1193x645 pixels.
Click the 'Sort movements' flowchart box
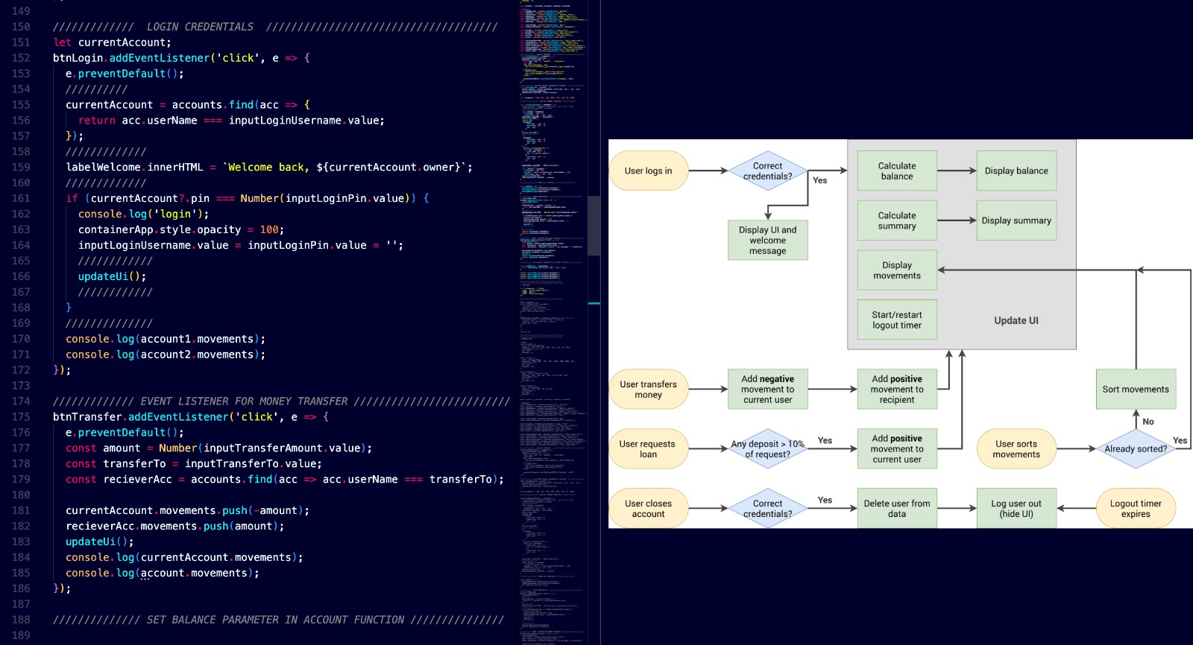[x=1135, y=390]
